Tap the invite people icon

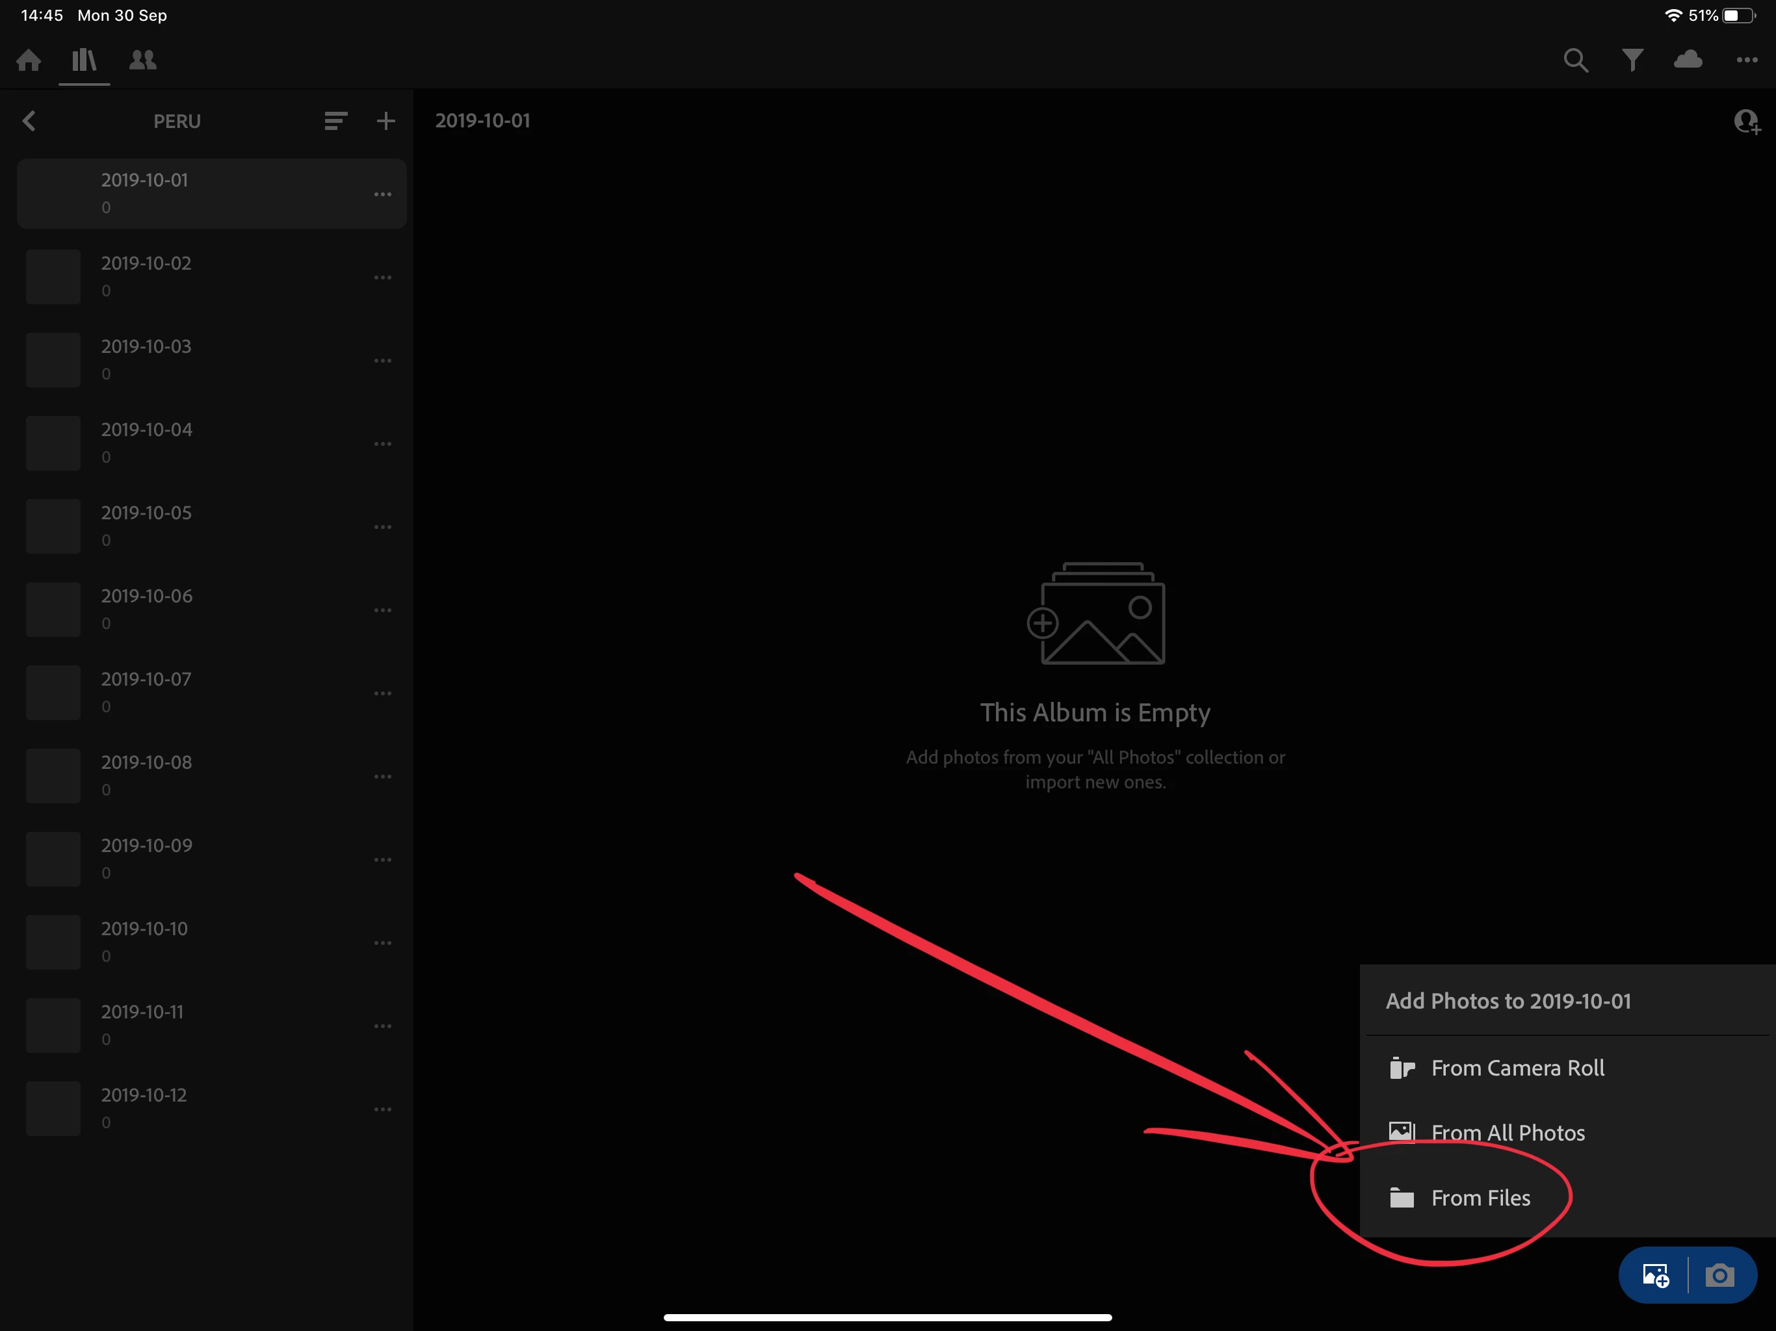[1746, 122]
